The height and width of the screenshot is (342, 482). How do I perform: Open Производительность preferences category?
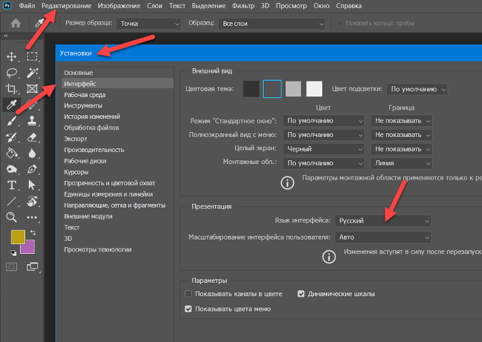click(117, 150)
